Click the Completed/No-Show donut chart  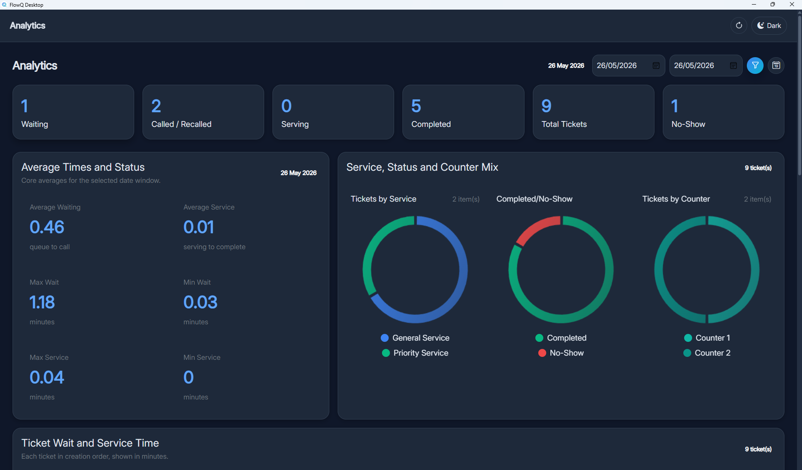click(561, 270)
